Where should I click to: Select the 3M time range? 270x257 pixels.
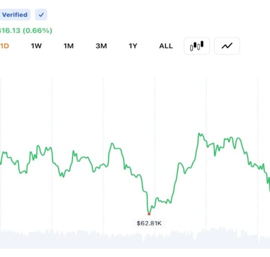[101, 46]
